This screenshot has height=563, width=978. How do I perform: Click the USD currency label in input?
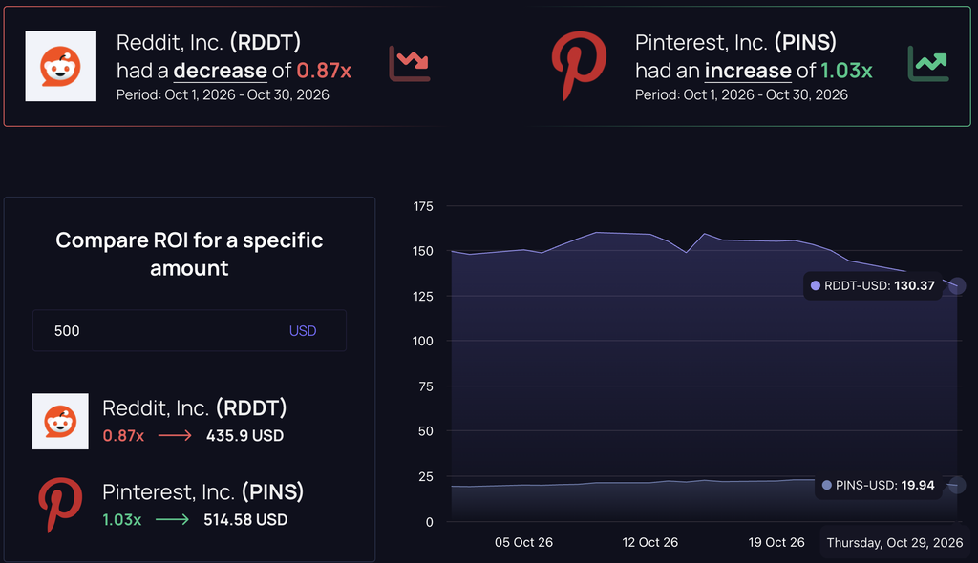303,331
